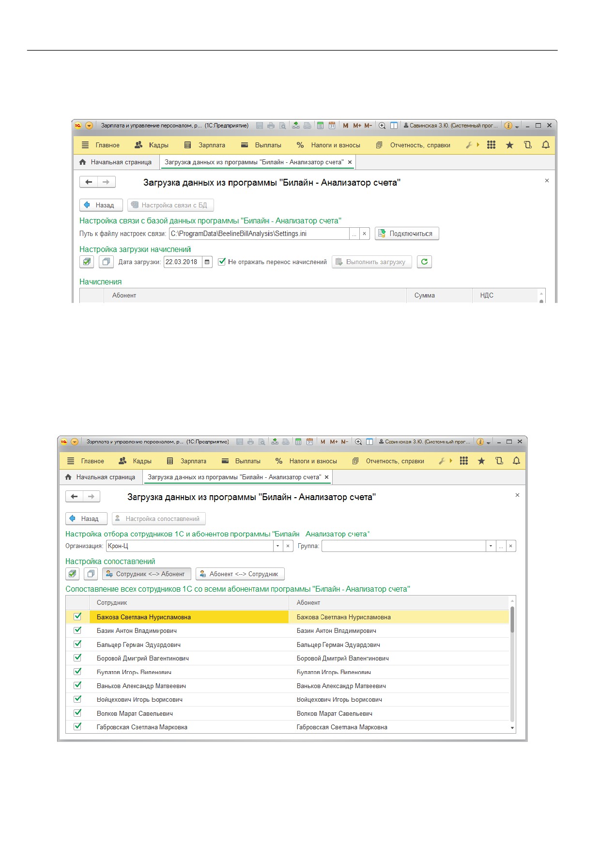Viewport: 600px width, 849px height.
Task: Click Выплаты menu in lower window
Action: click(241, 461)
